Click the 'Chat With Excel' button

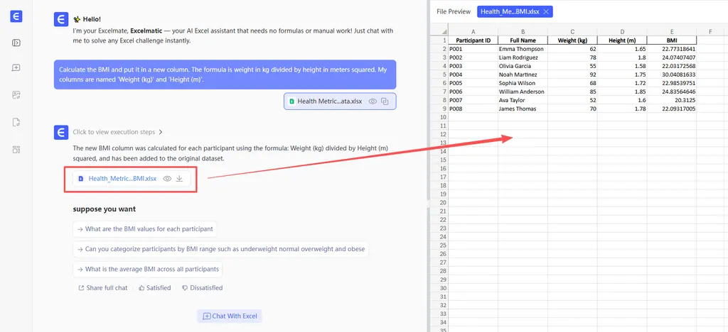pyautogui.click(x=229, y=316)
